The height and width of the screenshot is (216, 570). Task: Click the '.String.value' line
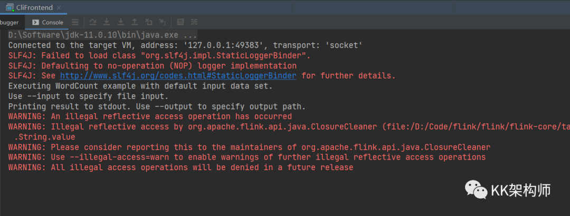45,137
